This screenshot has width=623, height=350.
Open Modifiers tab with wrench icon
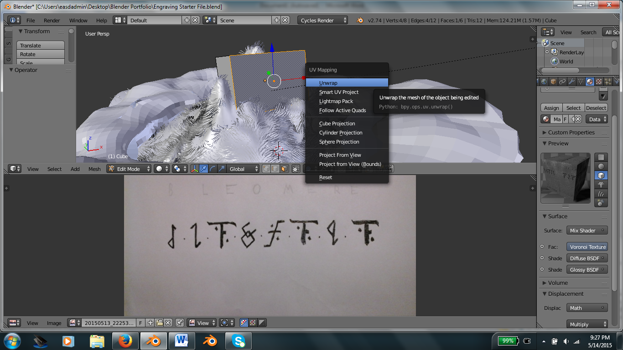[x=571, y=82]
